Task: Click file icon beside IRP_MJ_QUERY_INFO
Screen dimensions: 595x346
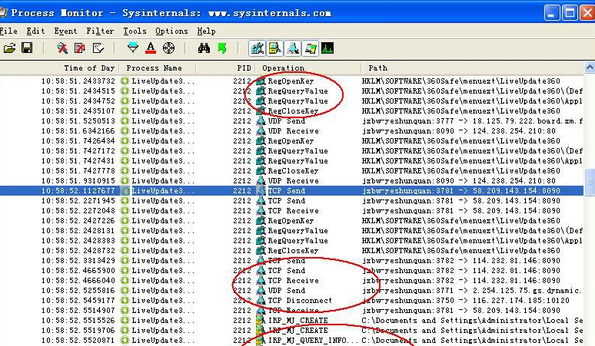Action: [x=261, y=341]
